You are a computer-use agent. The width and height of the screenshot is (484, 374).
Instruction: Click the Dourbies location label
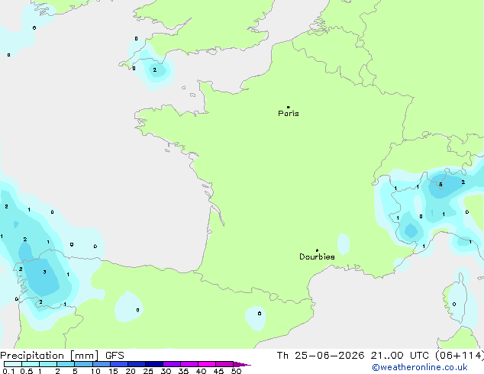click(x=317, y=256)
